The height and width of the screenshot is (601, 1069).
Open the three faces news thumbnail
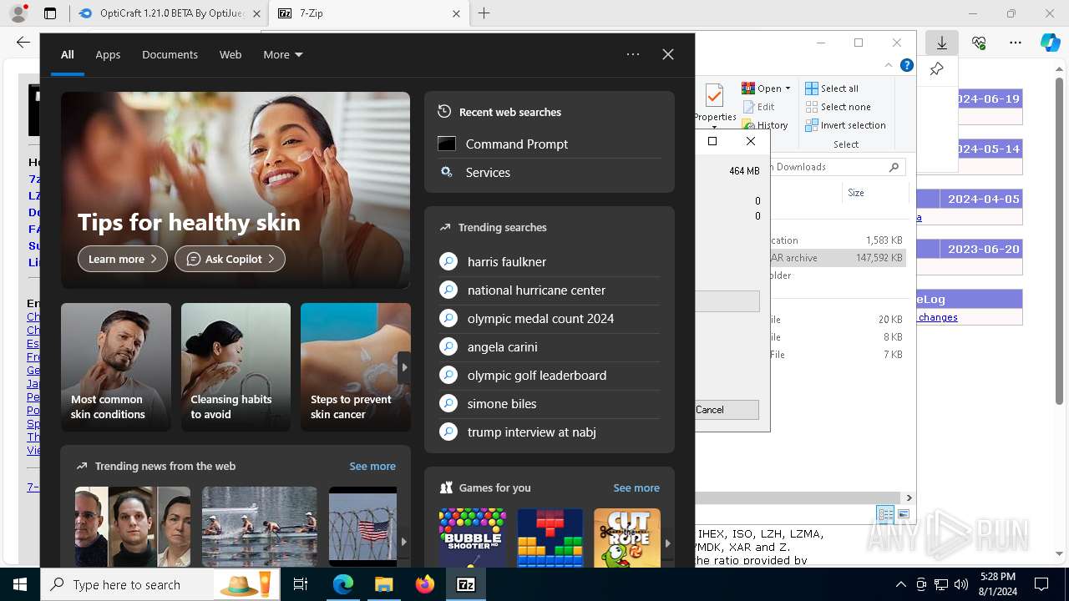pyautogui.click(x=133, y=527)
